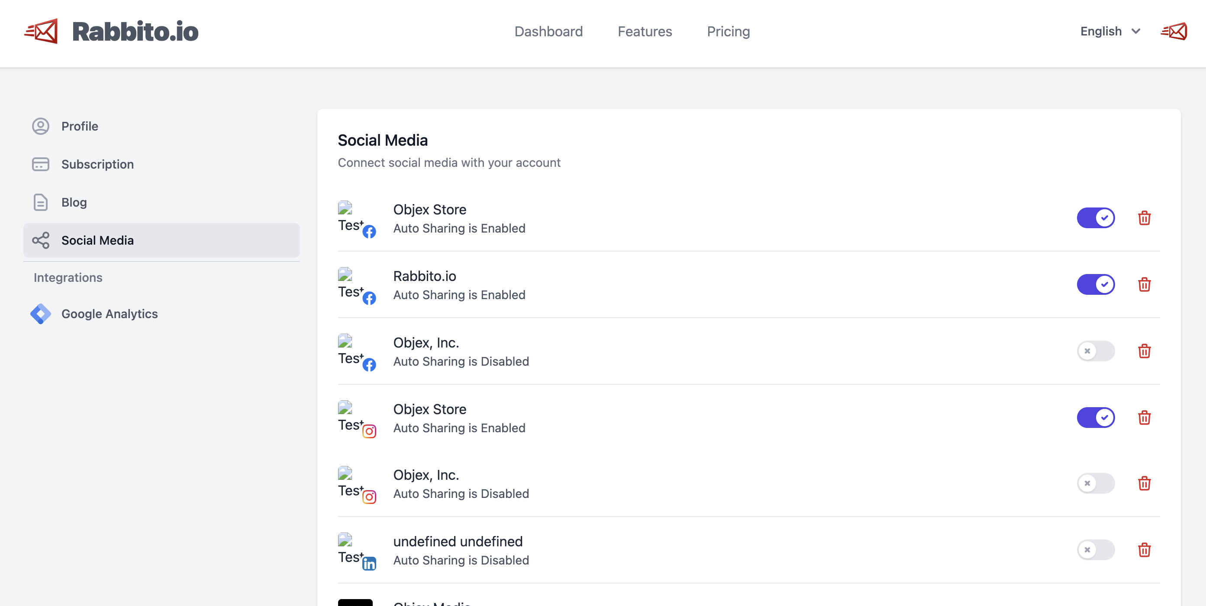Enable auto sharing for Objex, Inc. Instagram
The height and width of the screenshot is (606, 1206).
click(1096, 483)
